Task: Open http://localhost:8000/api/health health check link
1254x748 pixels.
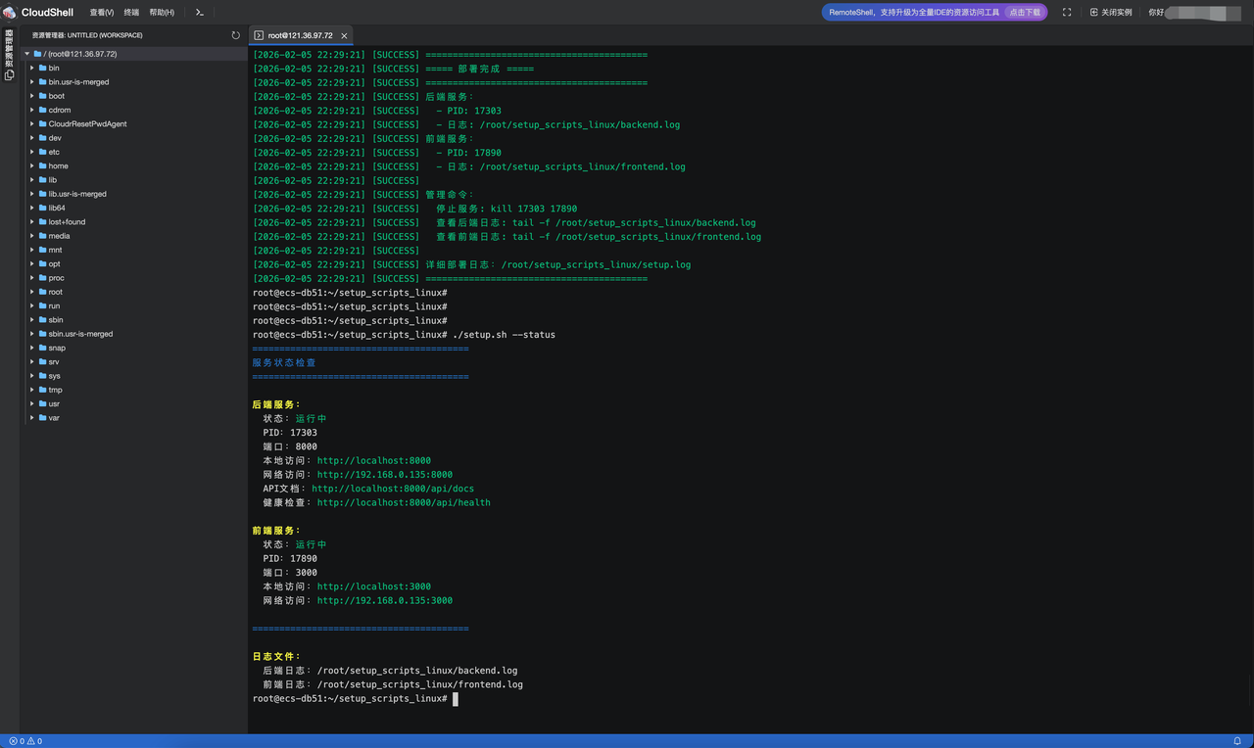Action: point(404,502)
